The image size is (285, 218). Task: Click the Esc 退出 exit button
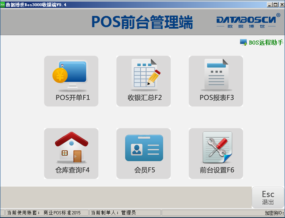point(268,197)
